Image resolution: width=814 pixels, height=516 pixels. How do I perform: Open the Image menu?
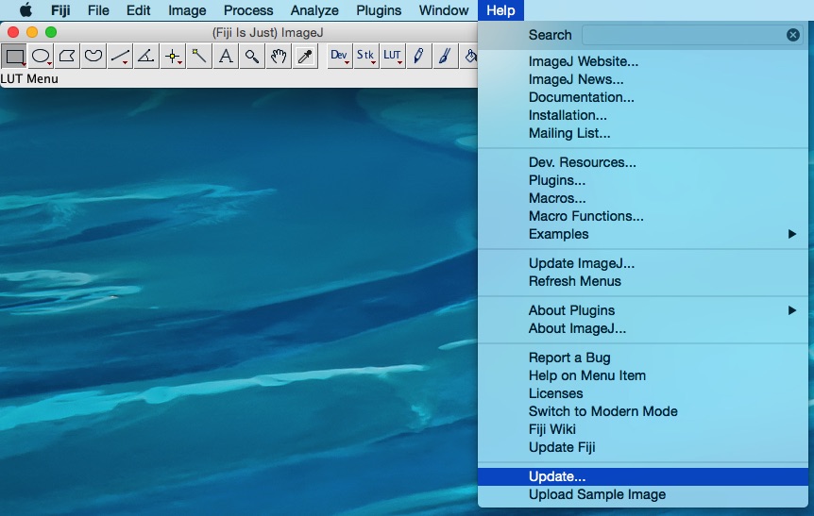(x=187, y=10)
